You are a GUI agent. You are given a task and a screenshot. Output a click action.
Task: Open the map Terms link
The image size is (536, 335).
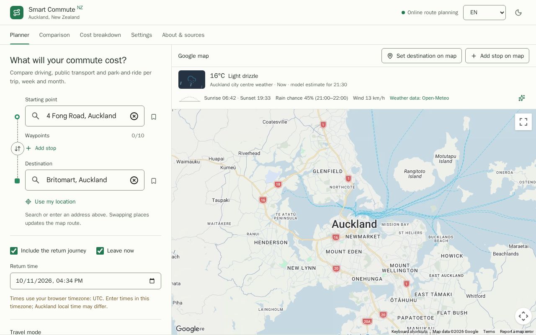tap(489, 332)
